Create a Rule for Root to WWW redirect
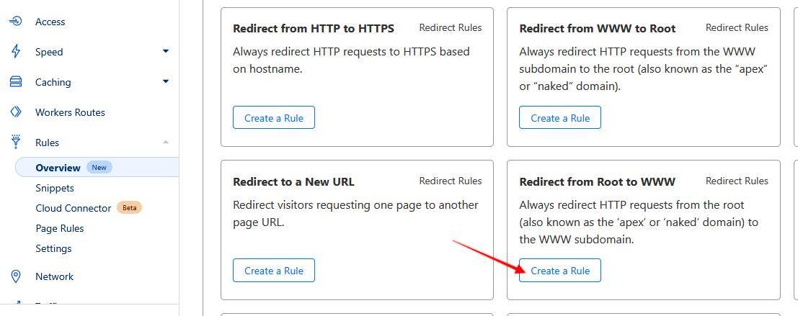The image size is (798, 316). pos(560,270)
